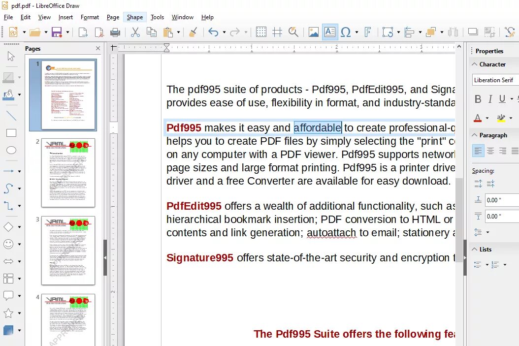Choose the 3D Objects tool
The width and height of the screenshot is (519, 346).
point(8,330)
